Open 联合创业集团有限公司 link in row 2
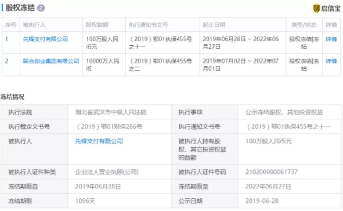Viewport: 343px width, 211px height. coord(51,61)
